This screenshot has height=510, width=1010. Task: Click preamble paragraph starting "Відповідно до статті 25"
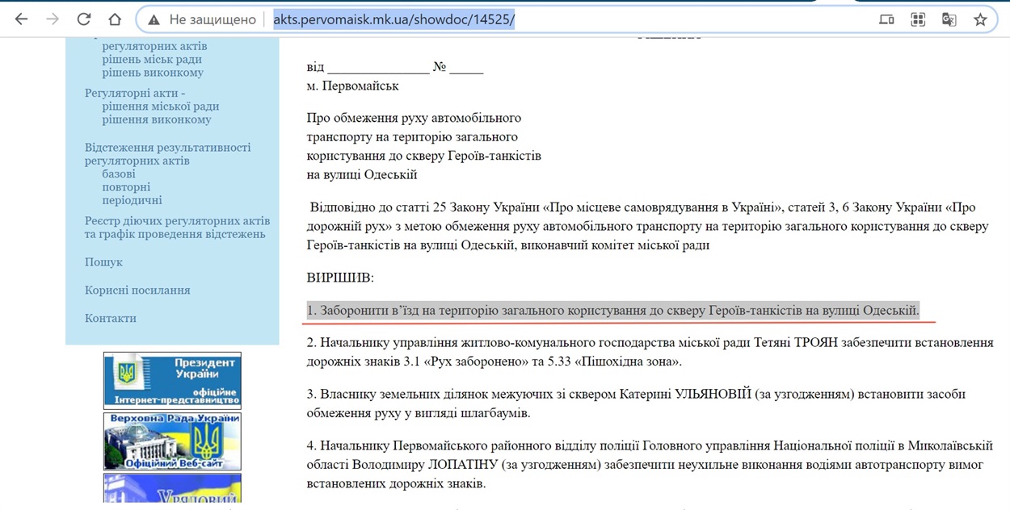(x=647, y=227)
